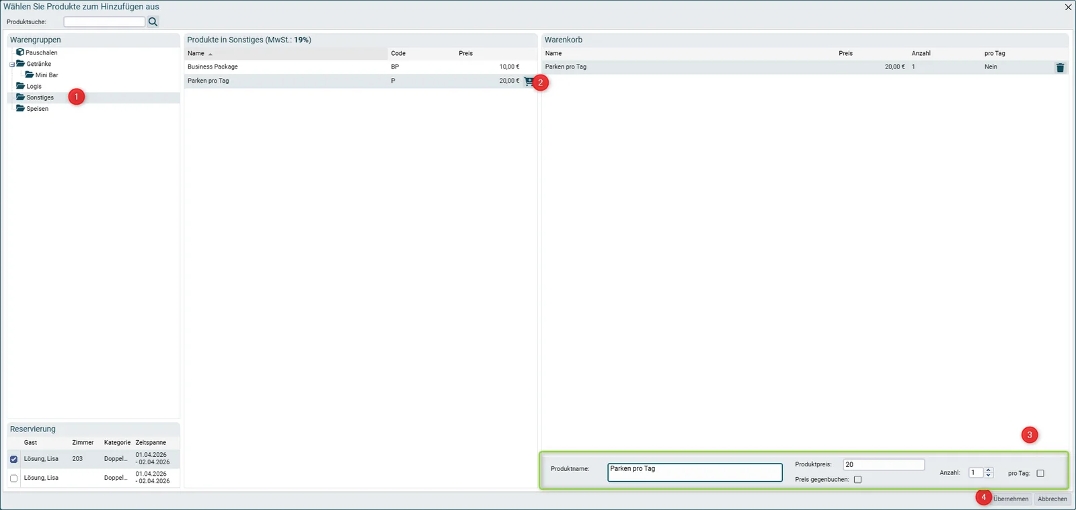Uncheck the Lösung, Lisa room 203 reservation
Image resolution: width=1076 pixels, height=510 pixels.
pyautogui.click(x=13, y=459)
